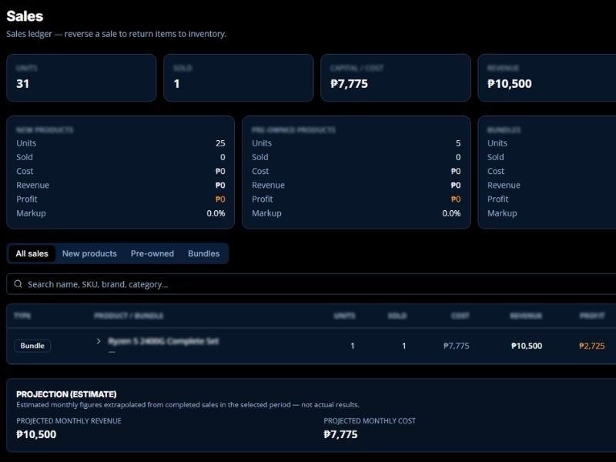This screenshot has height=462, width=616.
Task: Click the blurred product name in bundle row
Action: coord(163,341)
